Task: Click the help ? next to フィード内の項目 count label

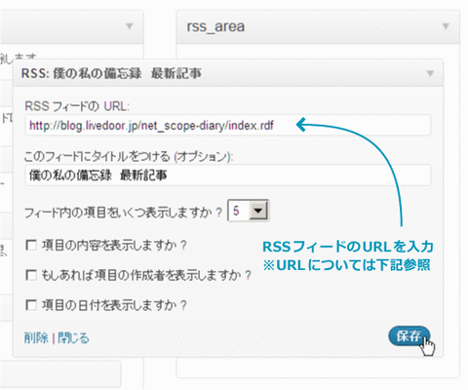Action: 219,213
